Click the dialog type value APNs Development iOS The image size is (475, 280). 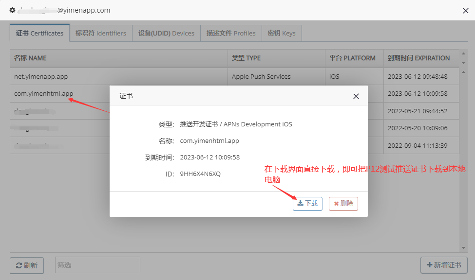tap(258, 124)
